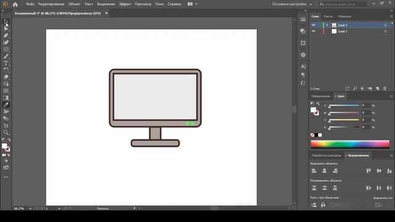Select the Curvature tool
This screenshot has height=222, width=395.
click(6, 43)
